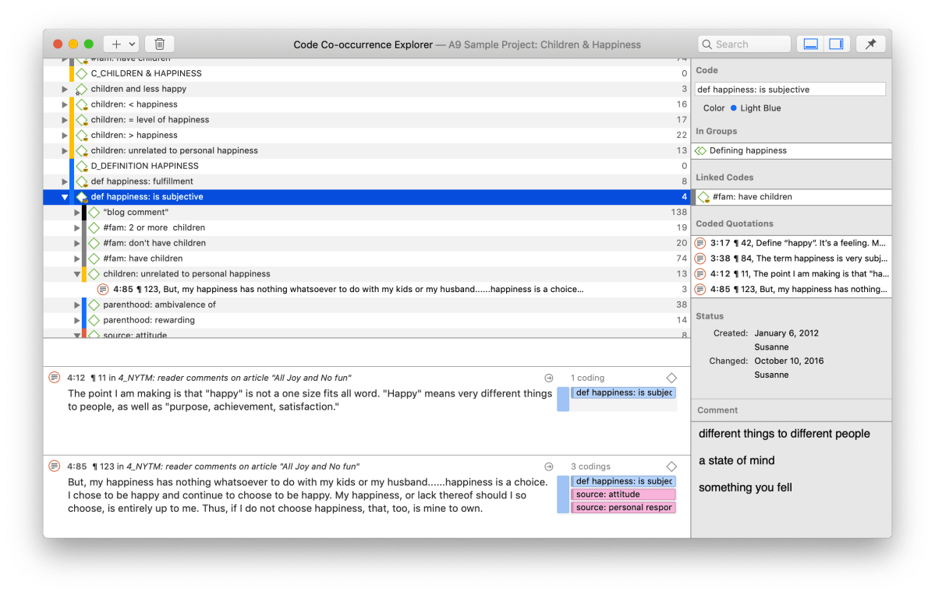Click the 4:12 quotation text body

[x=310, y=400]
